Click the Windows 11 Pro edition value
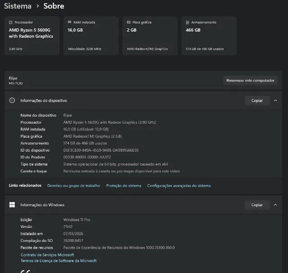The width and height of the screenshot is (288, 273). (x=77, y=220)
